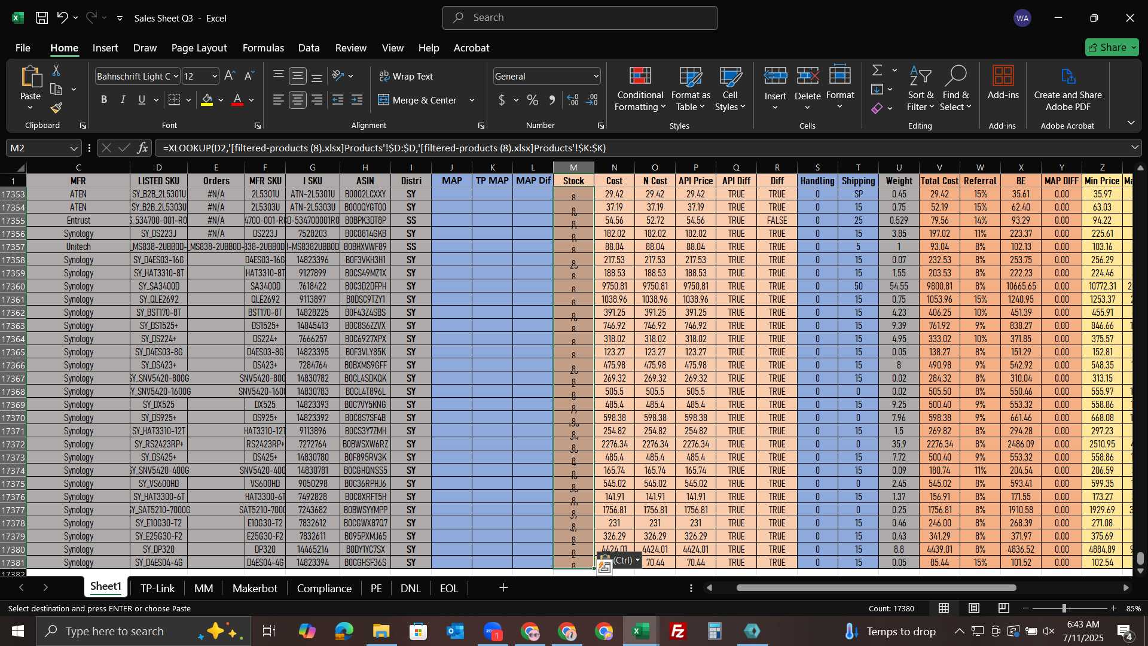Expand the formula bar
1148x646 pixels.
pyautogui.click(x=1135, y=148)
